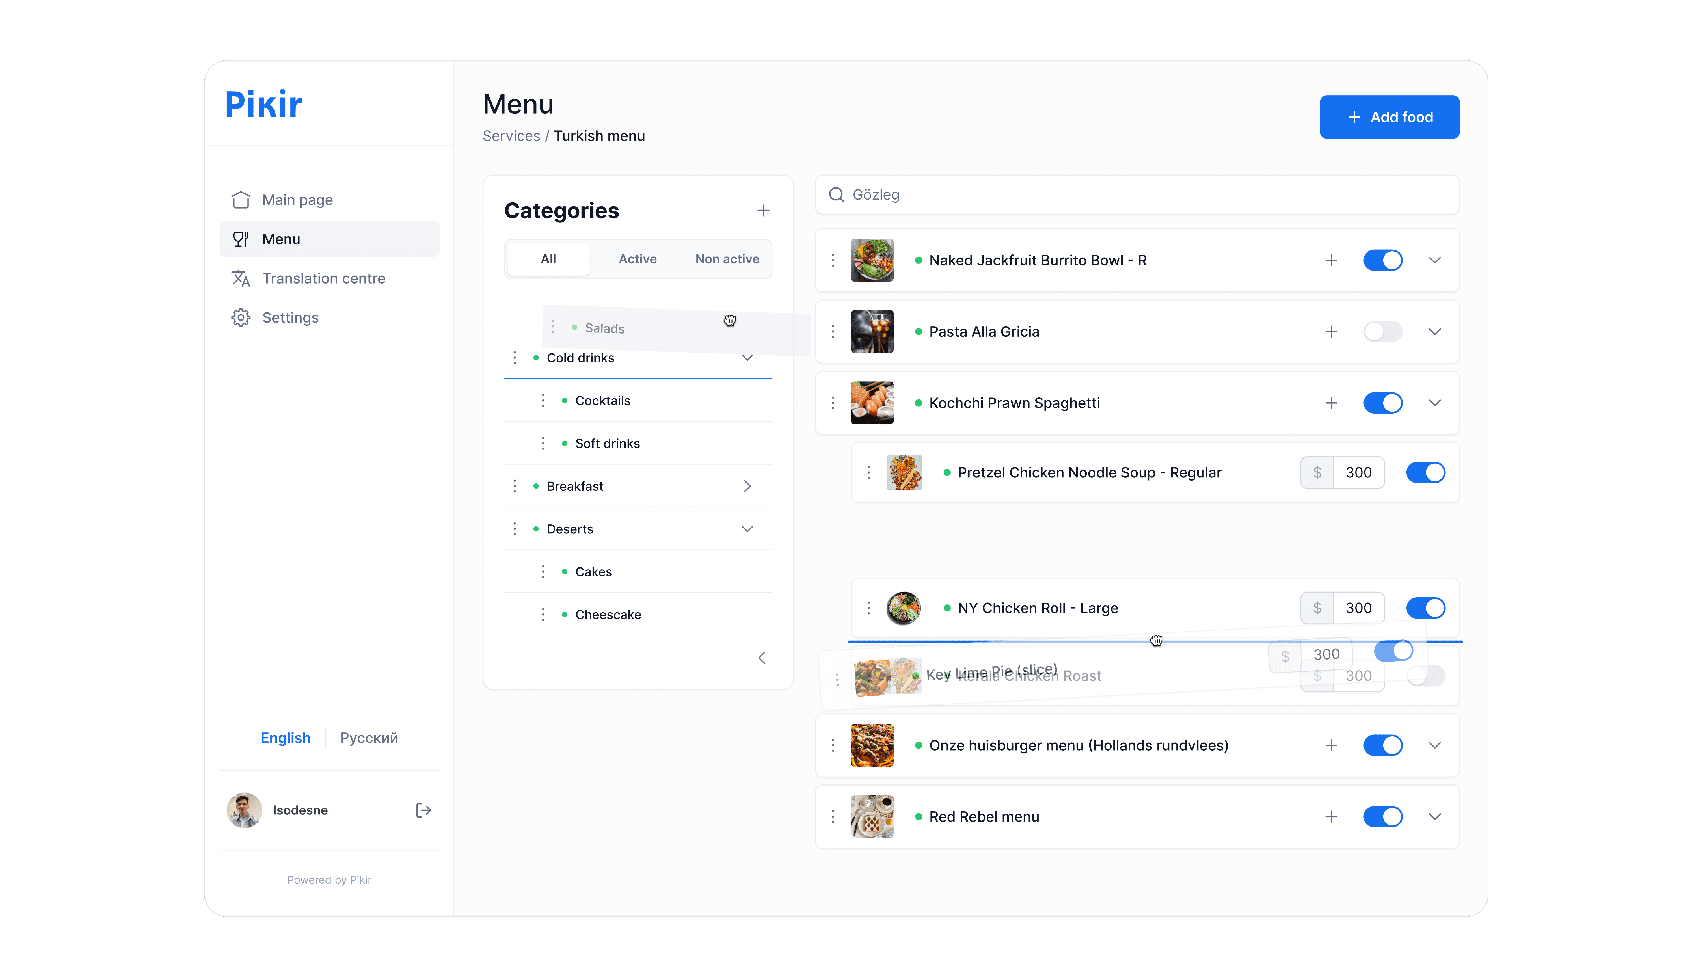Screen dimensions: 1692x977
Task: Collapse the categories panel with the left arrow icon
Action: coord(761,658)
